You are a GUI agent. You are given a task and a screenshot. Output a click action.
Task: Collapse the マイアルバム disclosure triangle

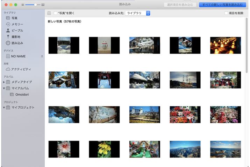4,88
